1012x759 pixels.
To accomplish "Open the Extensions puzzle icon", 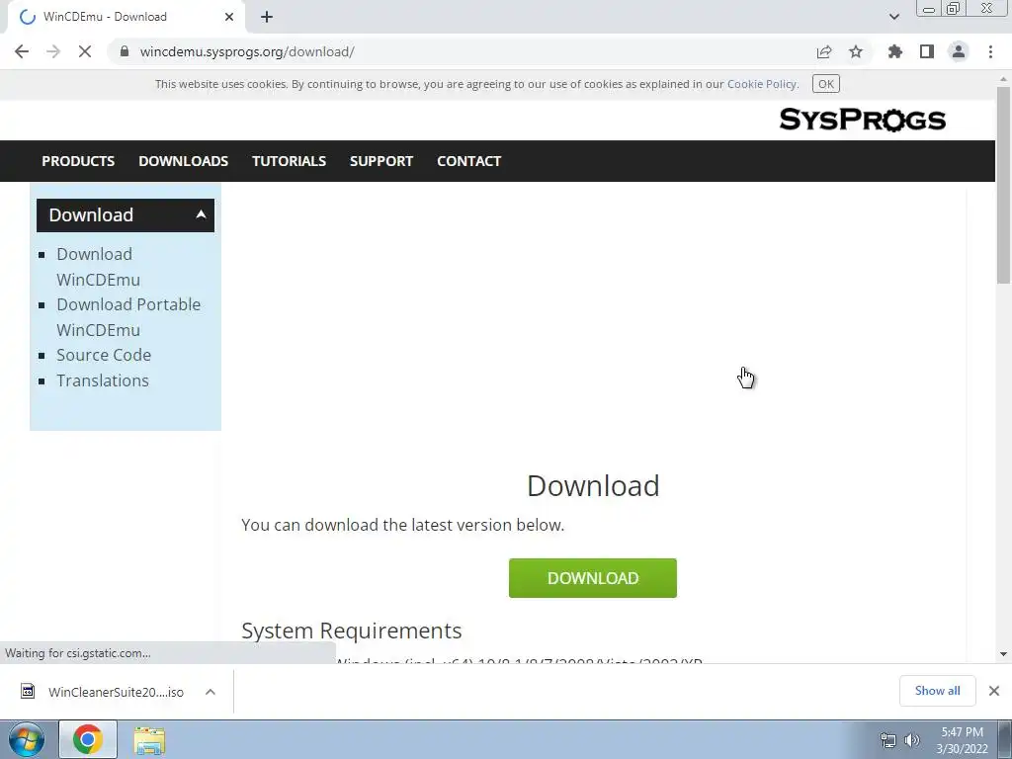I will (895, 51).
